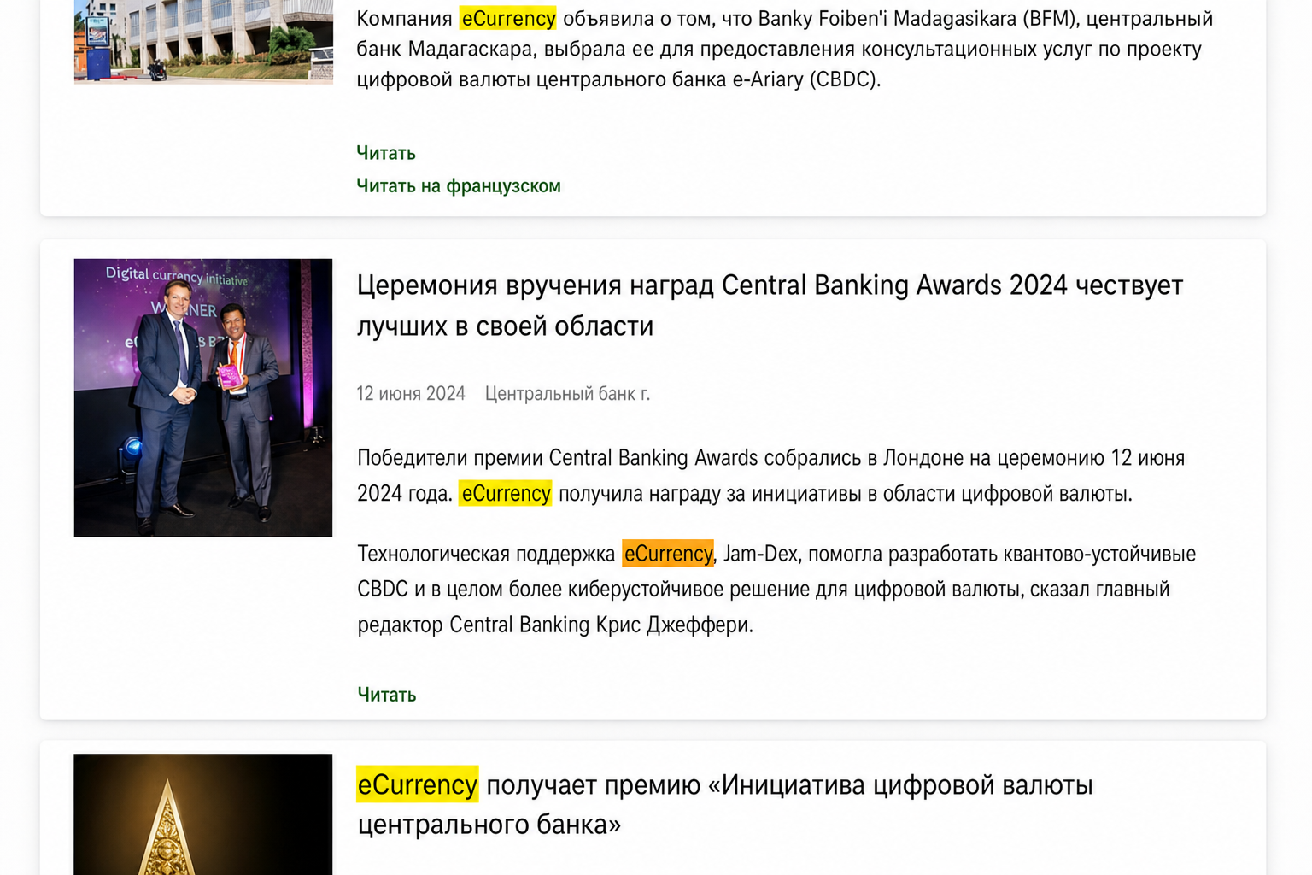Click highlighted "eCurrency" after "Компания"

pyautogui.click(x=507, y=18)
